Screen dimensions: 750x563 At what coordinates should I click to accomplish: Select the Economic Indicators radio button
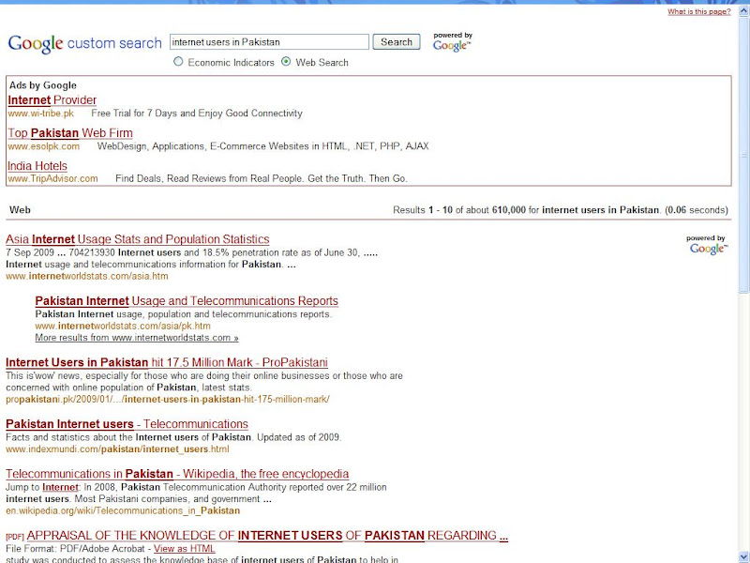178,61
